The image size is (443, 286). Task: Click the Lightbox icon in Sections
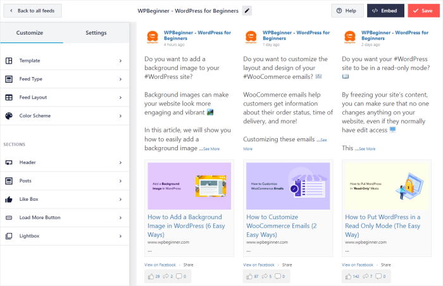click(x=9, y=235)
